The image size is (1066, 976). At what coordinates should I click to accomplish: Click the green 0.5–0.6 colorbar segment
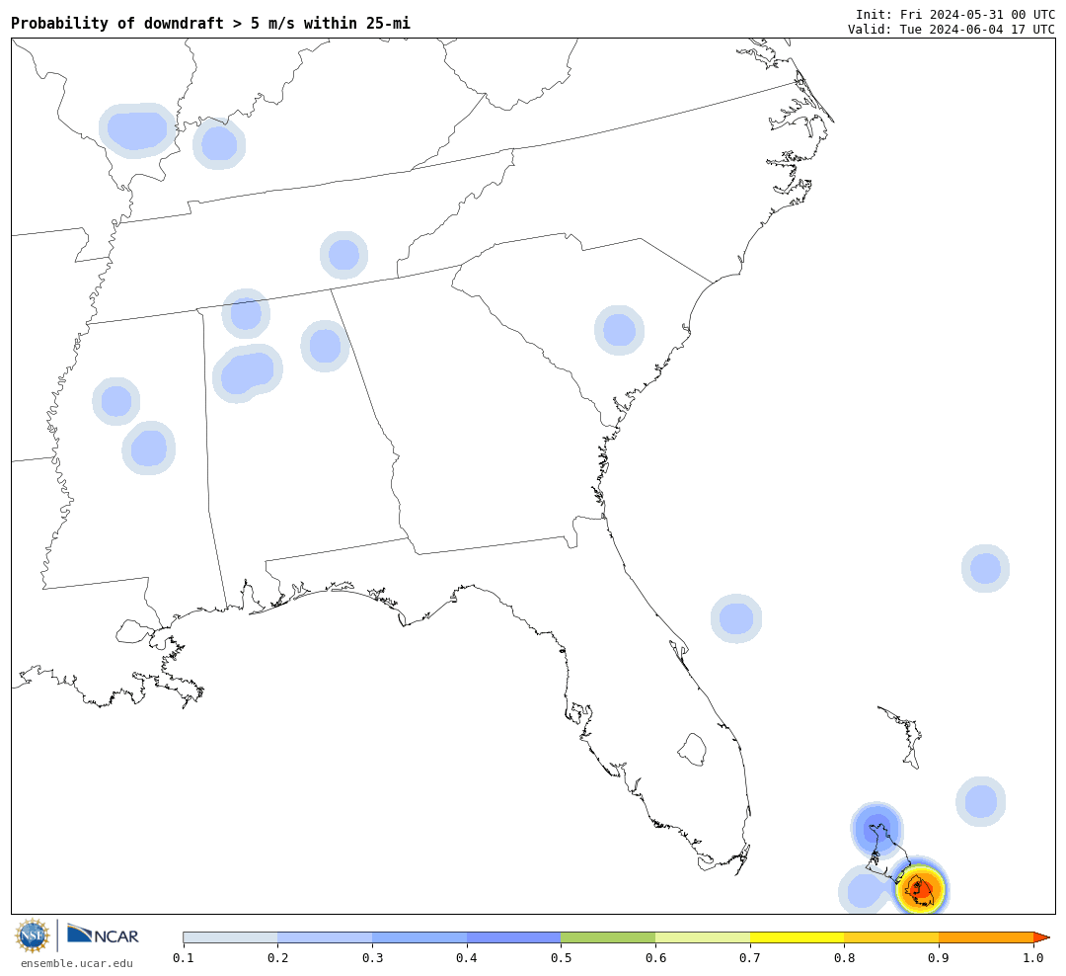(608, 937)
